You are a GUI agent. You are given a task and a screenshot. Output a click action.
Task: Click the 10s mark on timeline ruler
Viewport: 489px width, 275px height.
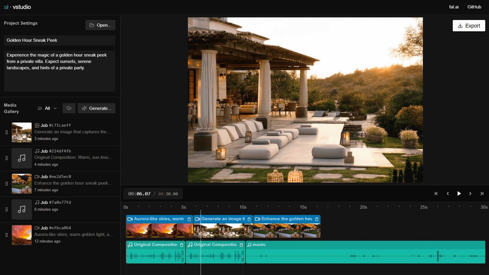243,207
